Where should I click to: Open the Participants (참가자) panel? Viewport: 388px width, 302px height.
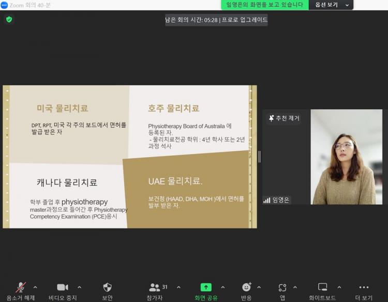point(155,288)
